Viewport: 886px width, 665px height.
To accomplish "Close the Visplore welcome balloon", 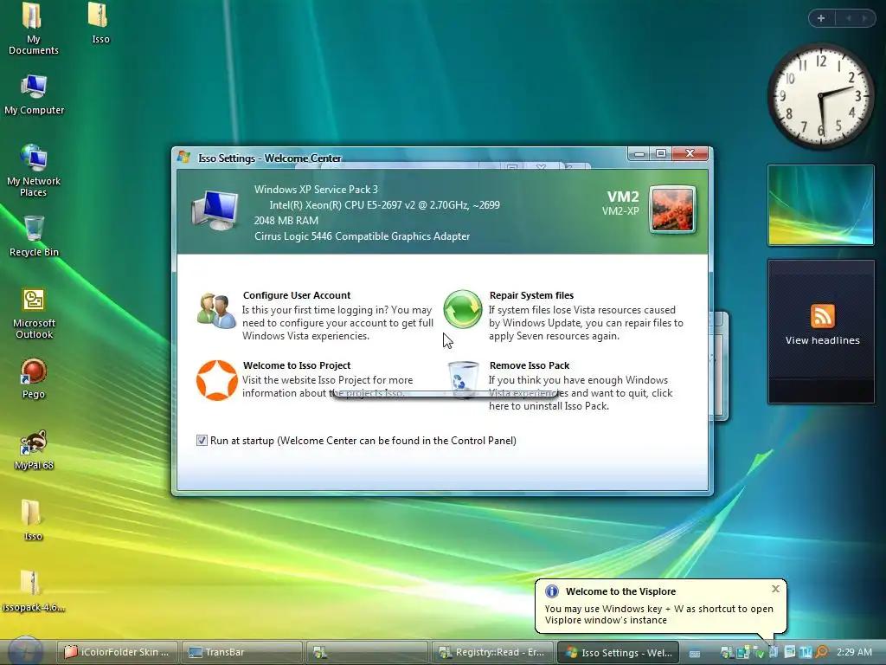I will (776, 589).
